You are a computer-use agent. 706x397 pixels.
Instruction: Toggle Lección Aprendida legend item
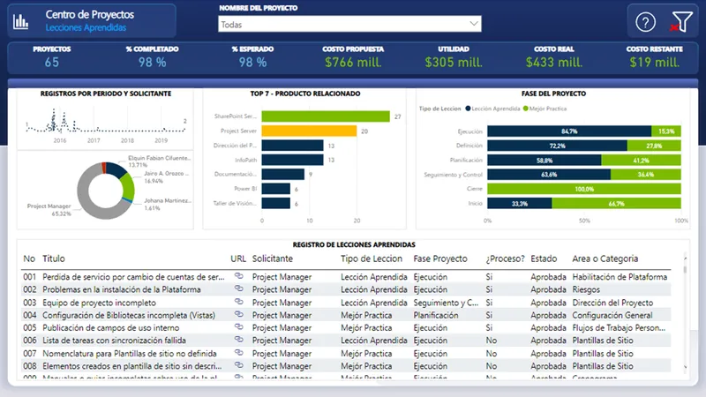[492, 109]
